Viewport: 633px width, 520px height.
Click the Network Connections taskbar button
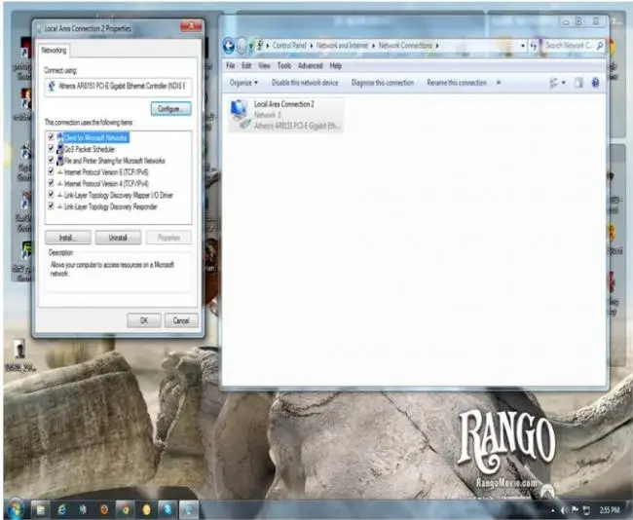pos(189,510)
